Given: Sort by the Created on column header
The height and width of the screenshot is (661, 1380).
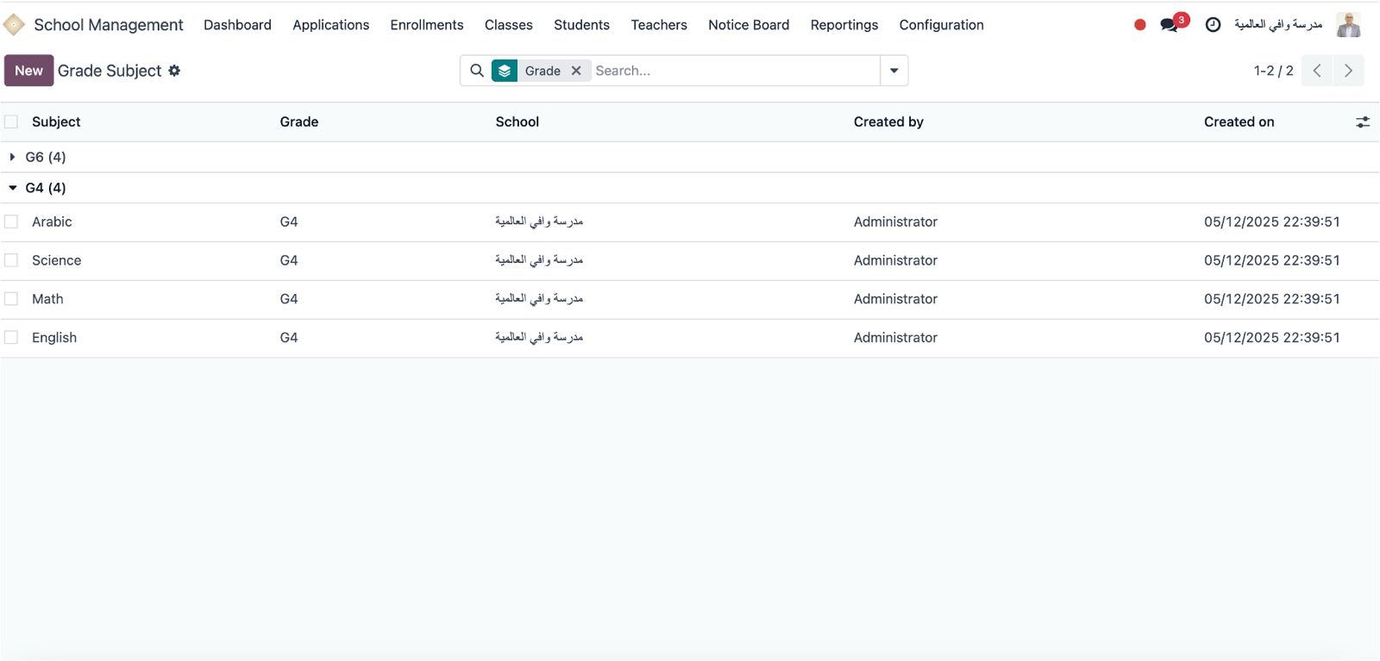Looking at the screenshot, I should tap(1239, 122).
